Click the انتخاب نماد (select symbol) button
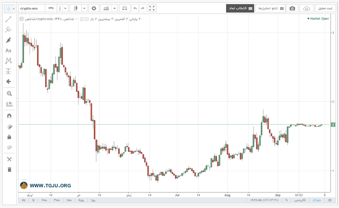Image resolution: width=339 pixels, height=208 pixels. pos(240,8)
